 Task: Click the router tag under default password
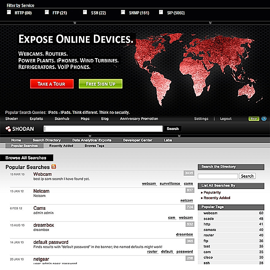click(152, 251)
